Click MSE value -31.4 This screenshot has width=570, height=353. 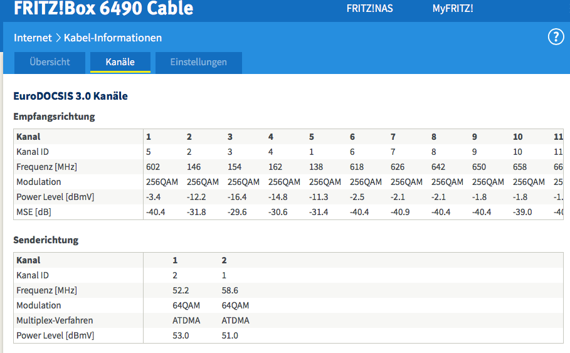coord(319,212)
